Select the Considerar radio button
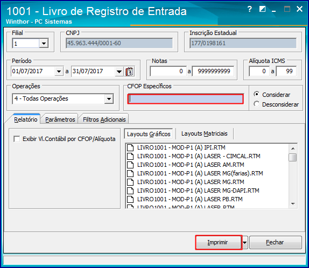Image resolution: width=309 pixels, height=268 pixels. (257, 94)
